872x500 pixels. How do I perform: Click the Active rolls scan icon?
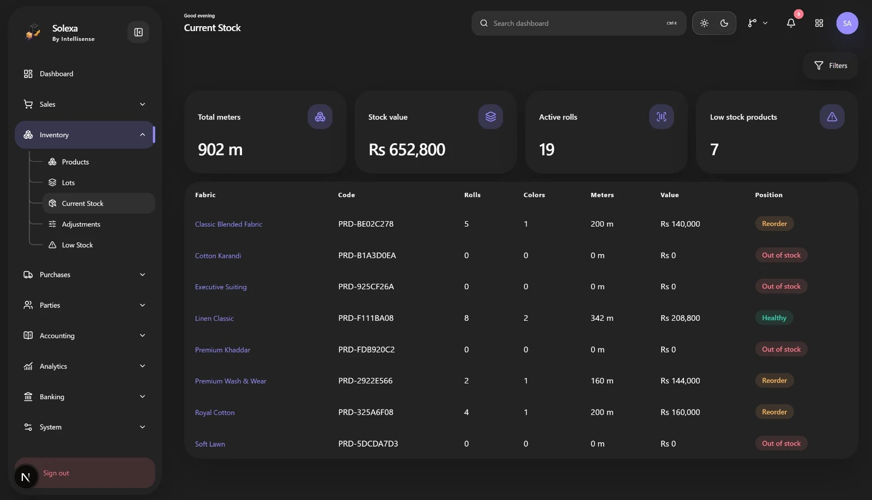pos(661,117)
